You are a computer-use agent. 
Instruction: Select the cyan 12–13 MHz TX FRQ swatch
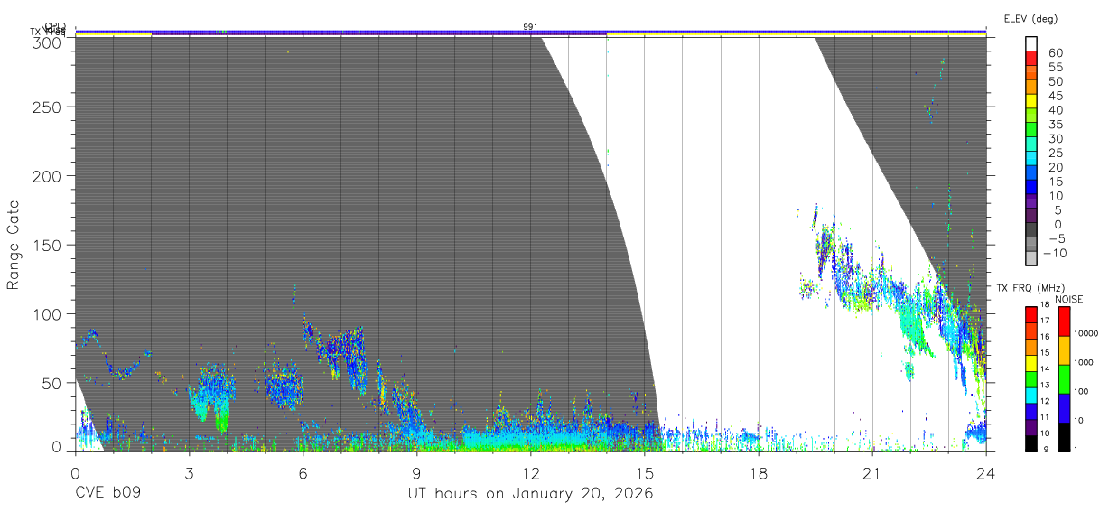pos(1031,395)
